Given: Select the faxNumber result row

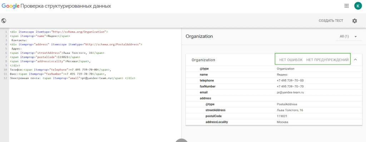Looking at the screenshot, I should [274, 86].
